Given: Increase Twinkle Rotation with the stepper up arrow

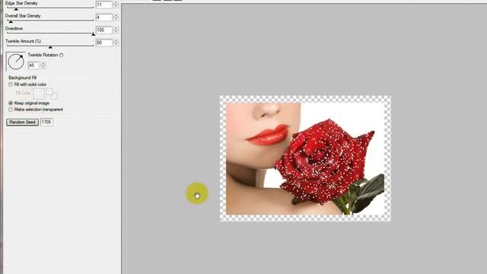Looking at the screenshot, I should (43, 64).
